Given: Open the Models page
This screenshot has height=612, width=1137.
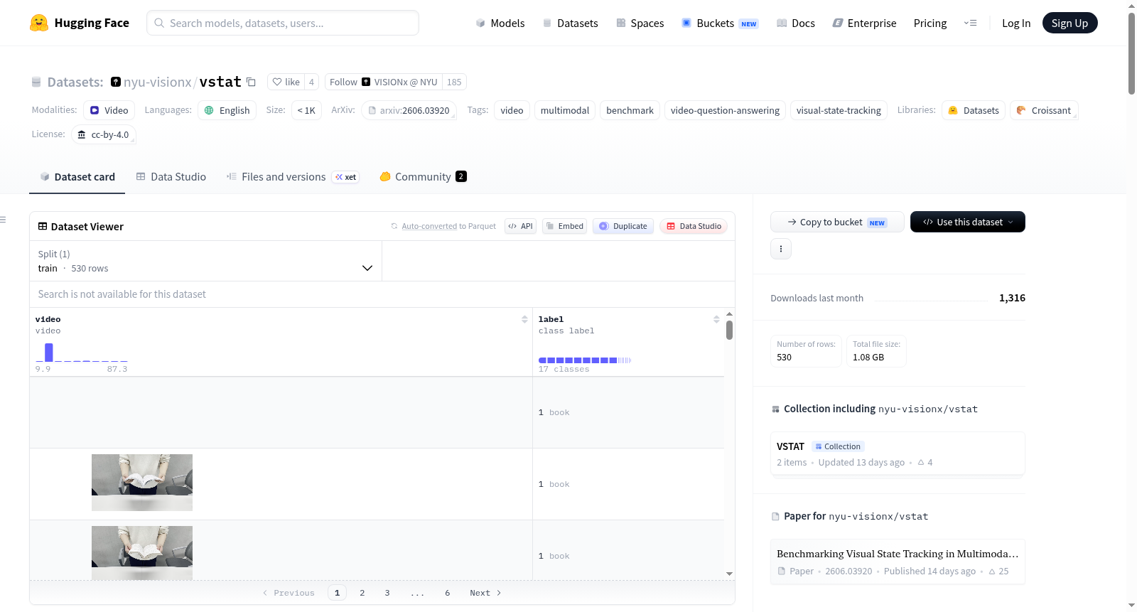Looking at the screenshot, I should pos(500,23).
